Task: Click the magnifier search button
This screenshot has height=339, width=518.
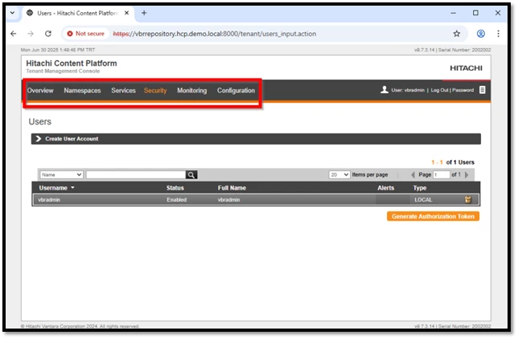Action: 191,174
